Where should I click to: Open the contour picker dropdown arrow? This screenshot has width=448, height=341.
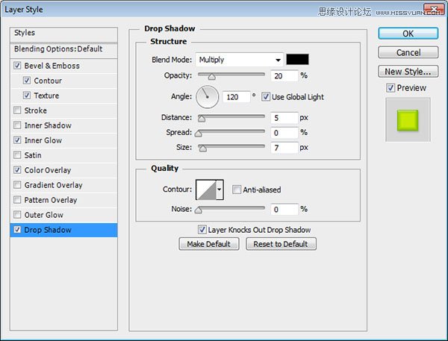pos(220,190)
